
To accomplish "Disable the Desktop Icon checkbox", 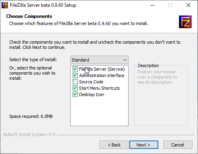I will [x=75, y=94].
